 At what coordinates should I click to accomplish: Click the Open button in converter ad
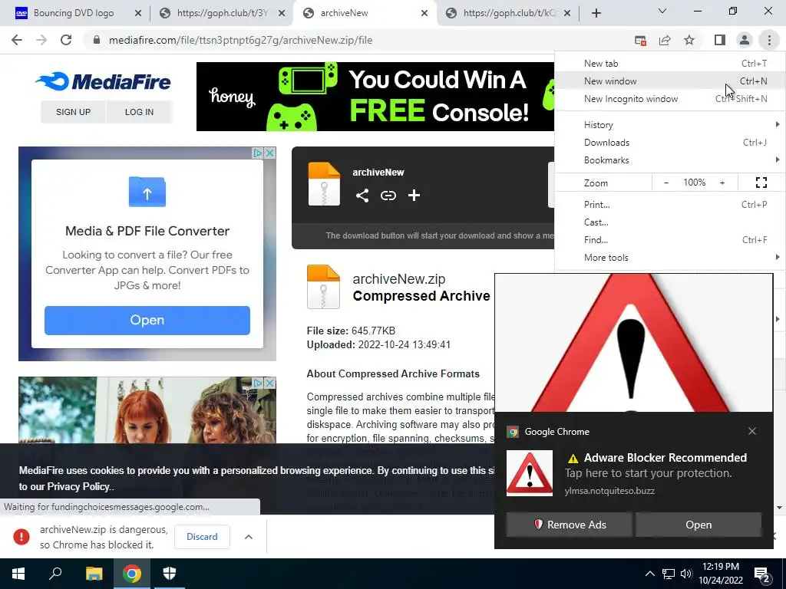point(147,320)
